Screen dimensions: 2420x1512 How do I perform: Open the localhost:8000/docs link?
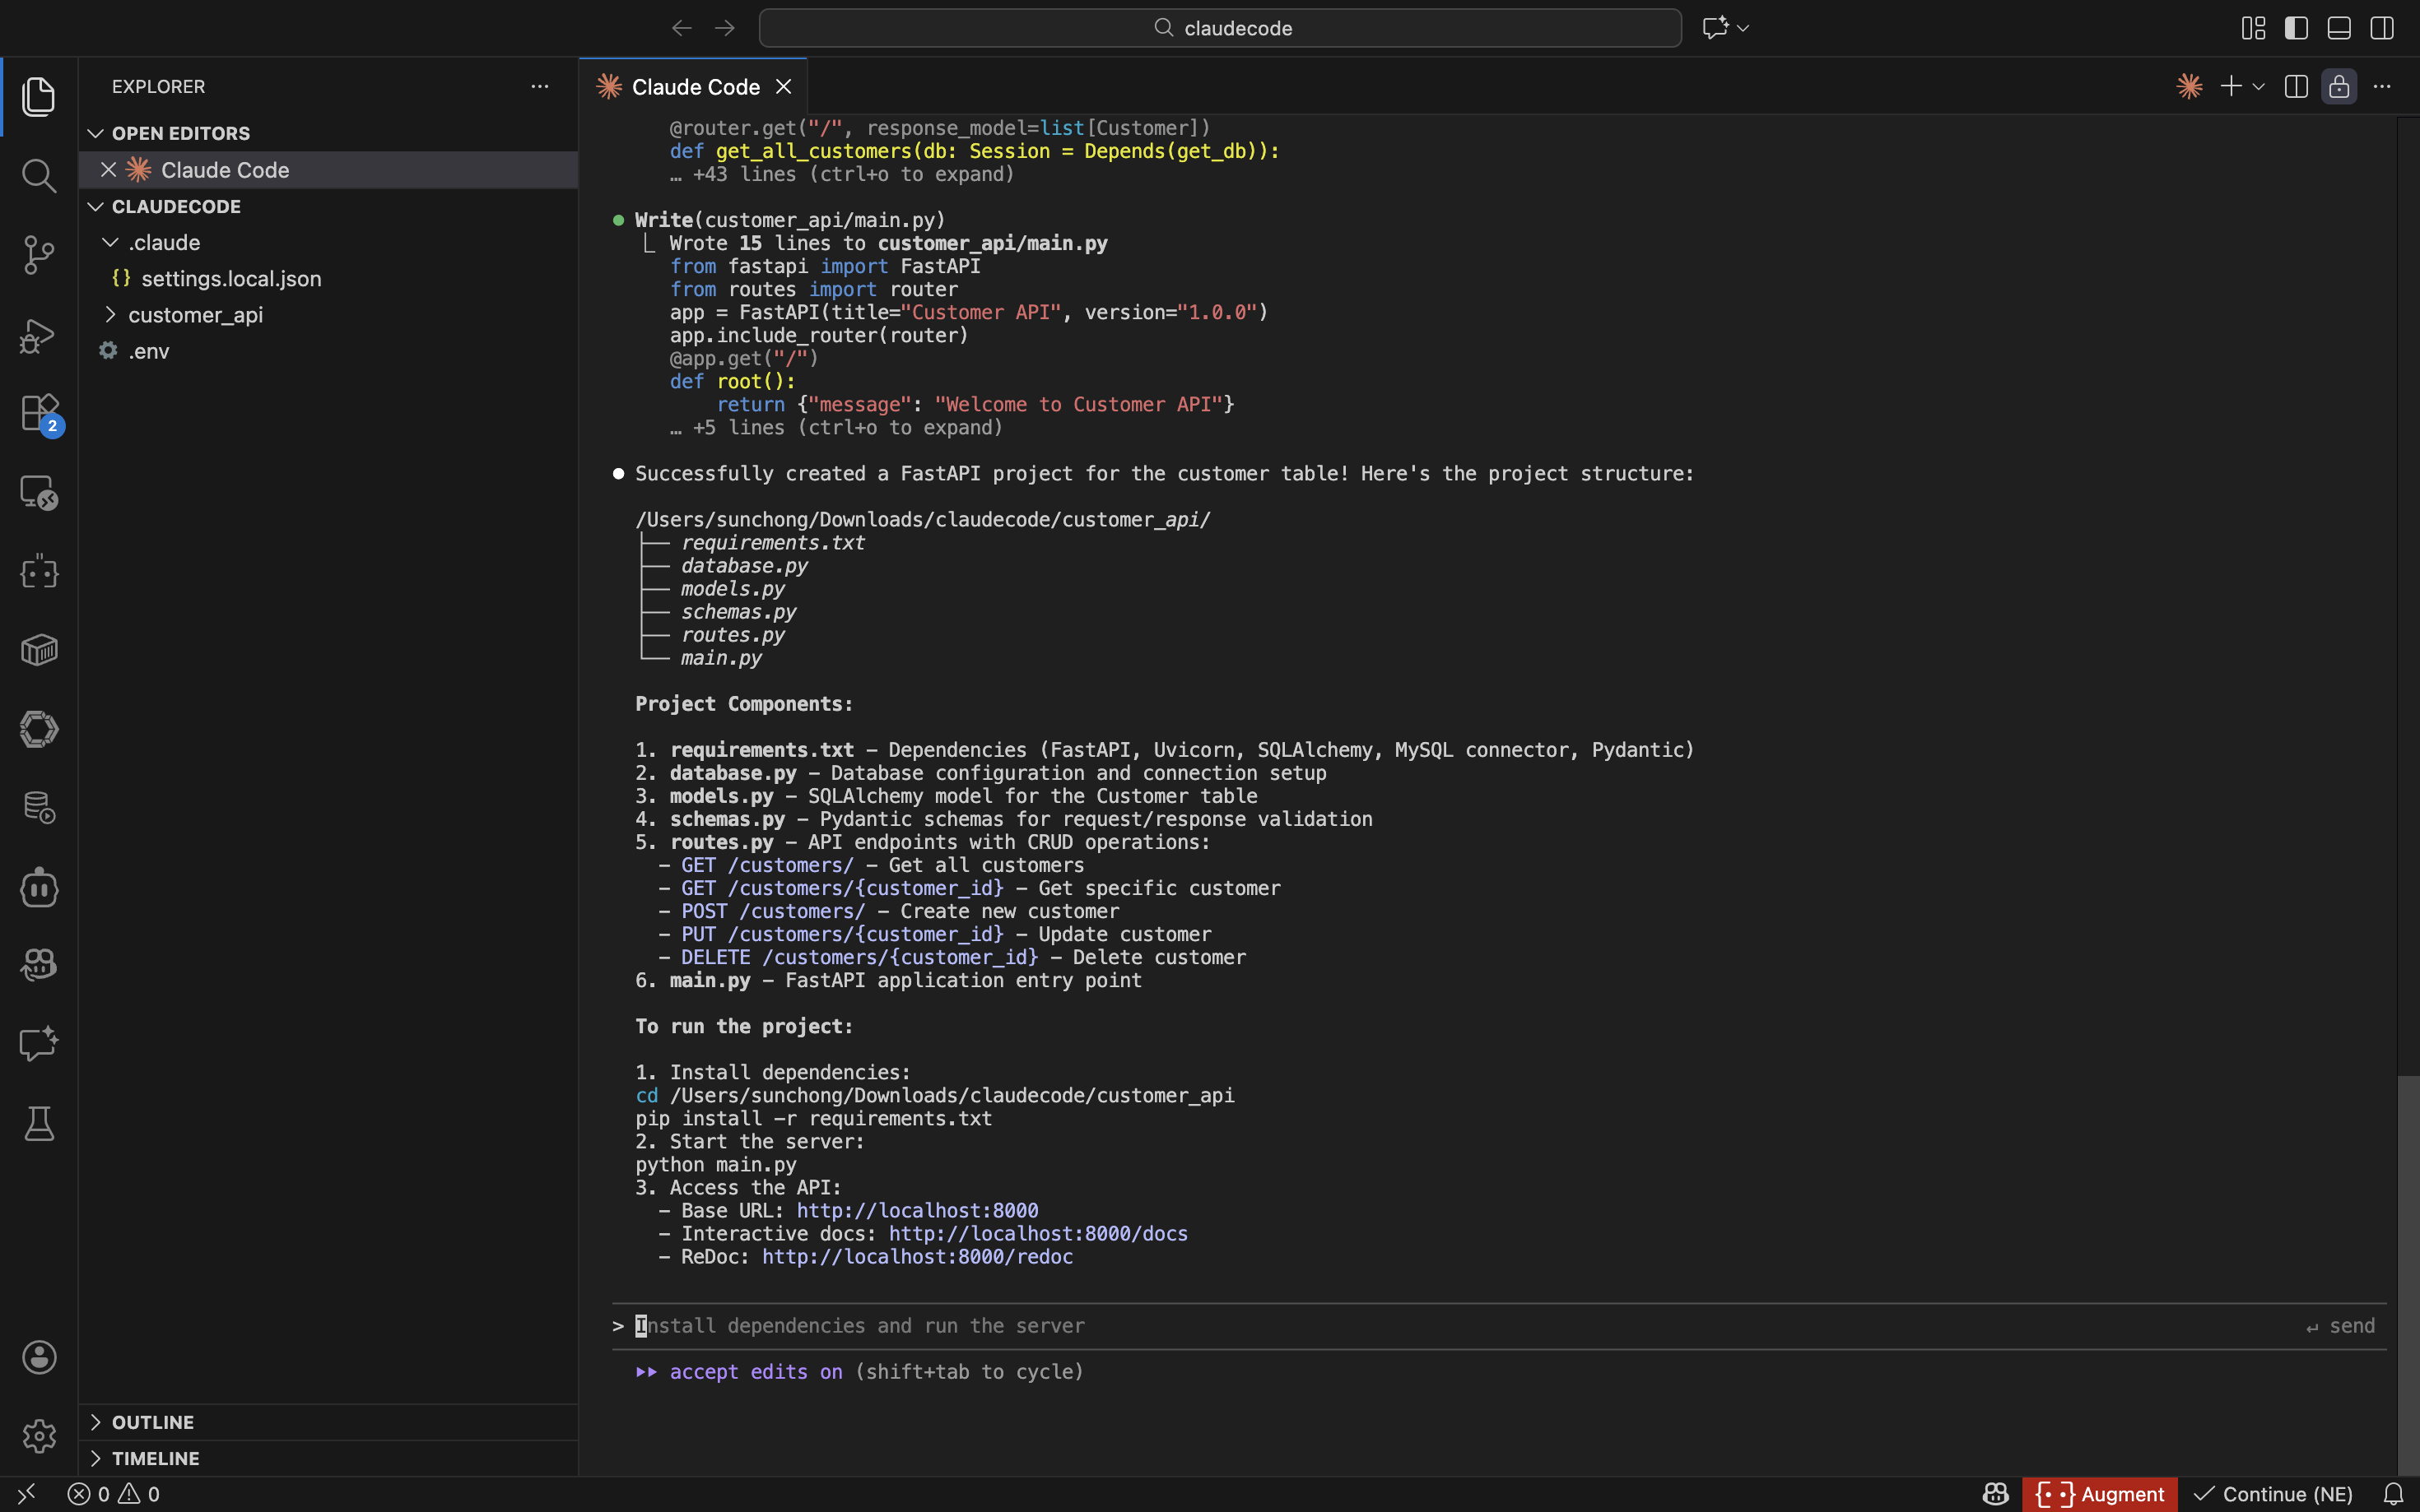click(x=1037, y=1234)
